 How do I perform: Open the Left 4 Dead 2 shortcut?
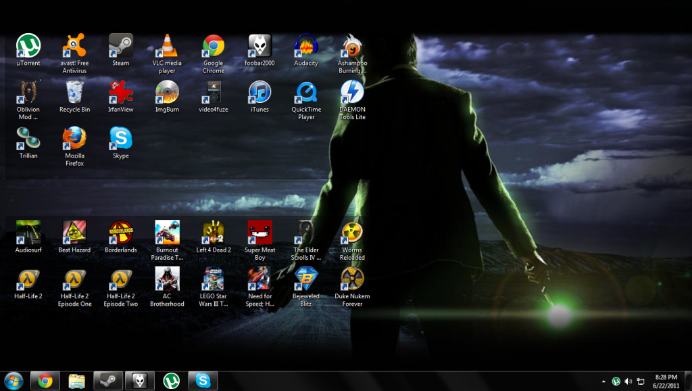click(x=214, y=233)
